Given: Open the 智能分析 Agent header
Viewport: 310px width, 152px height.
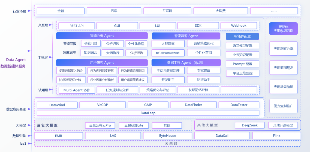Looking at the screenshot, I should tap(102, 36).
